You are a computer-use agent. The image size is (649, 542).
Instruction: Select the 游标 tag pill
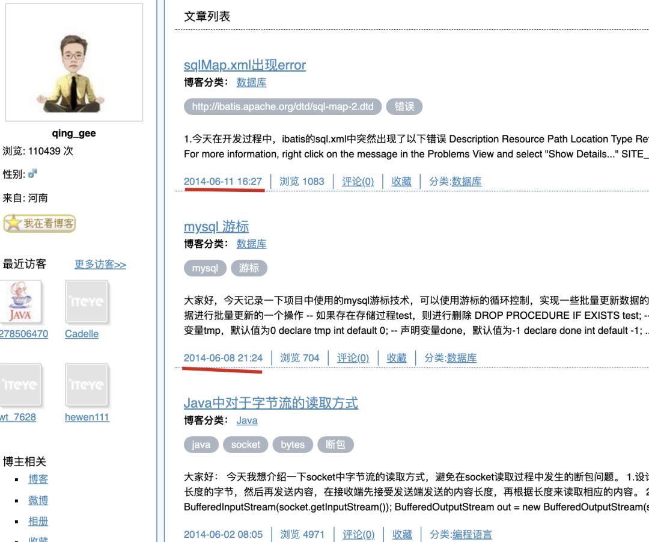[249, 268]
